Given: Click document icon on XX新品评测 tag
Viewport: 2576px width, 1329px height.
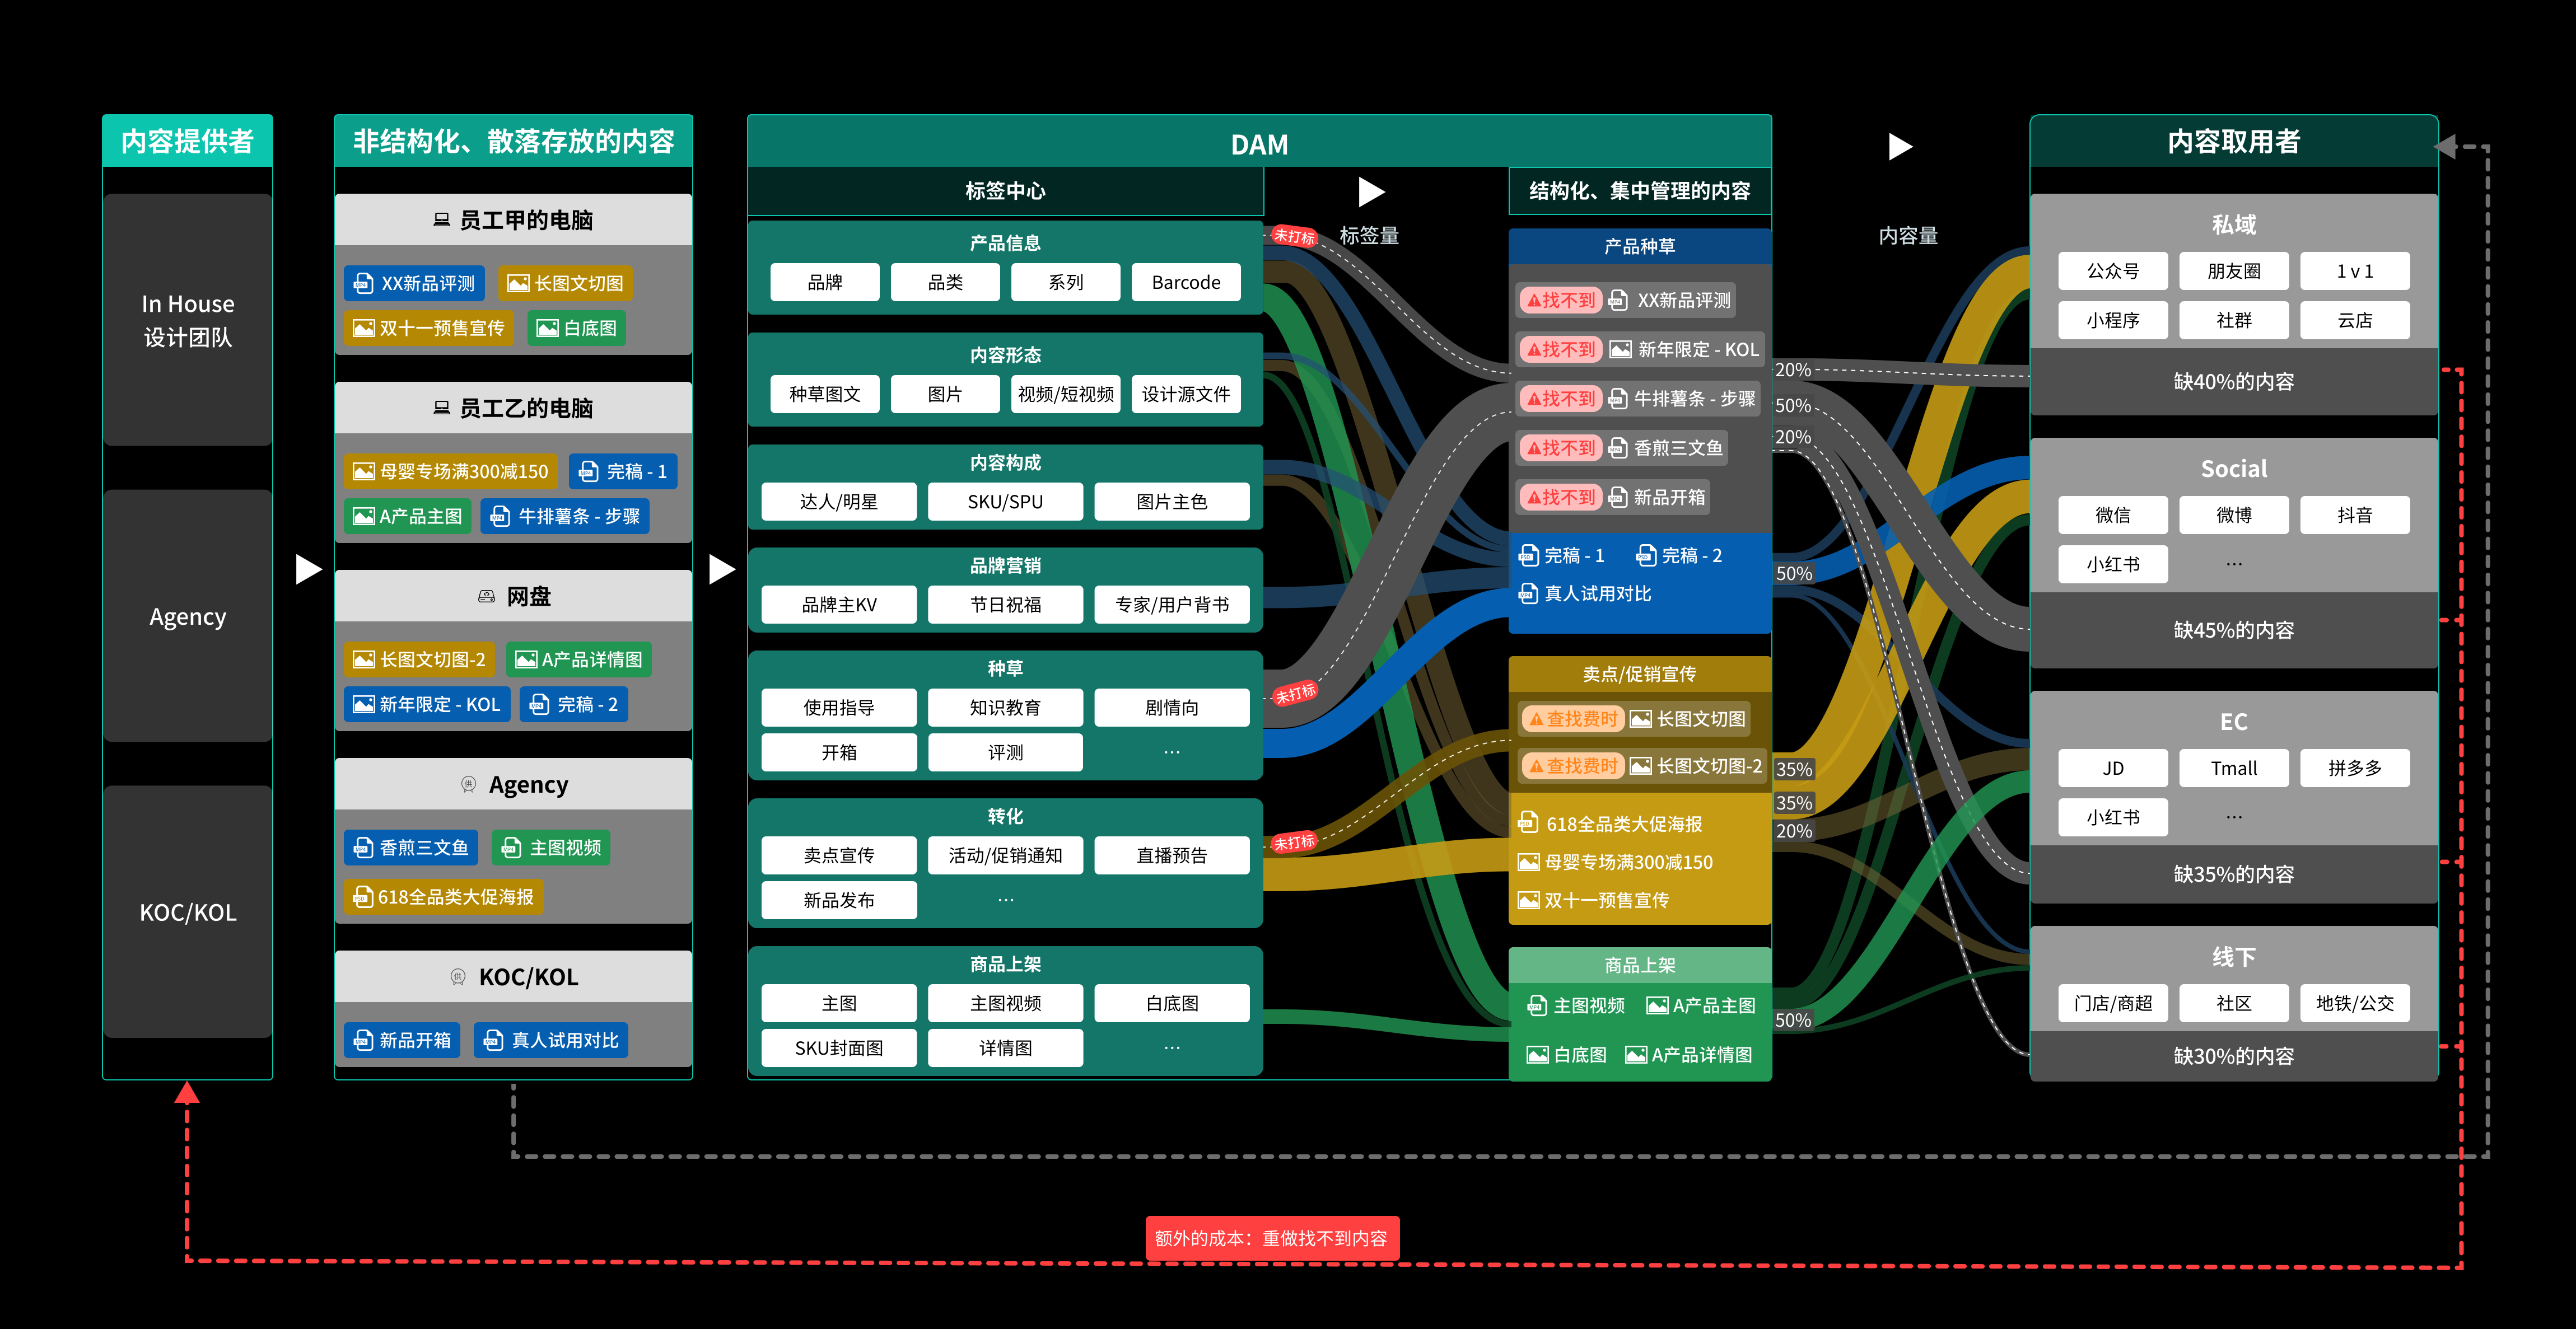Looking at the screenshot, I should tap(364, 283).
